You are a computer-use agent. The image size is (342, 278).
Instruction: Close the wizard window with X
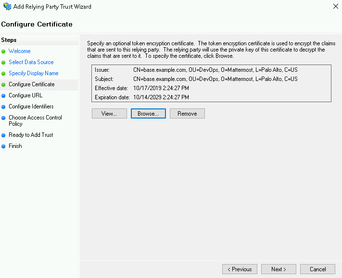(x=335, y=7)
